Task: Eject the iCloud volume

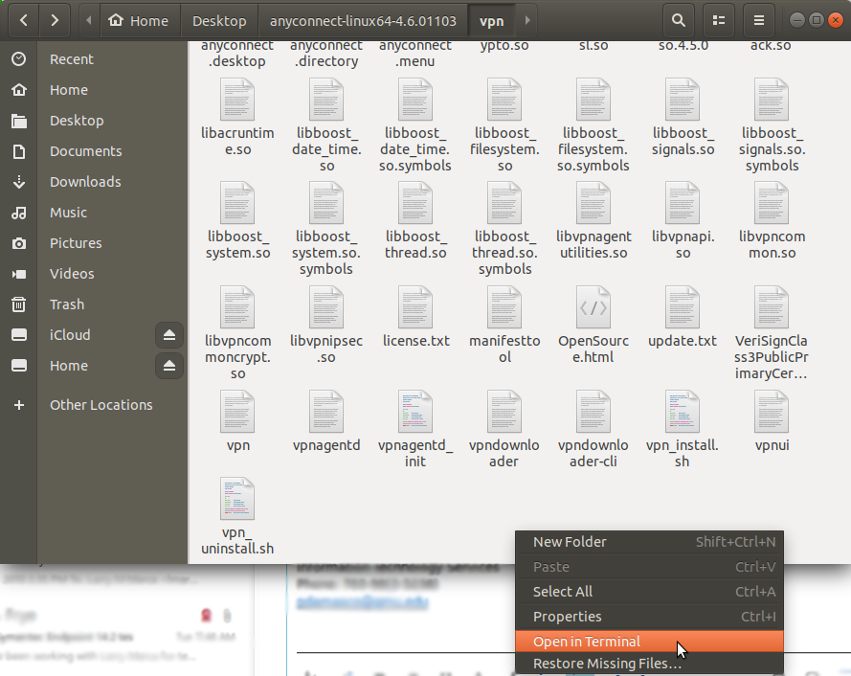Action: [168, 335]
